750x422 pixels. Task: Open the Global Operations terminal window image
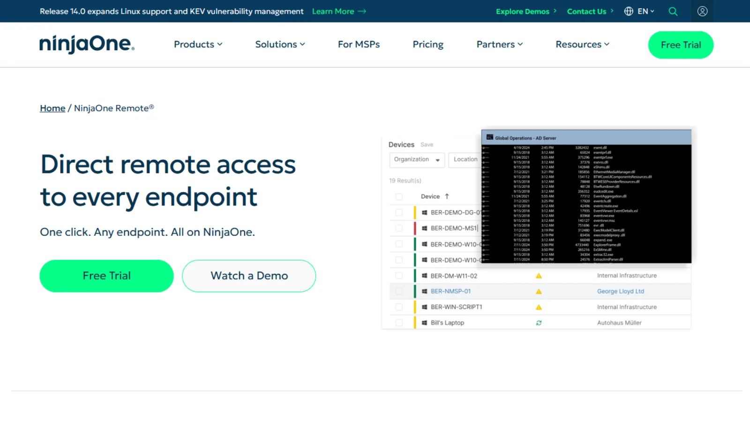coord(586,196)
